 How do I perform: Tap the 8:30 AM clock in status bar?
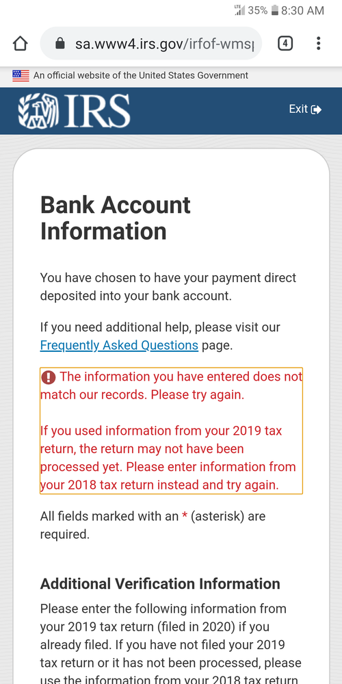pos(303,10)
